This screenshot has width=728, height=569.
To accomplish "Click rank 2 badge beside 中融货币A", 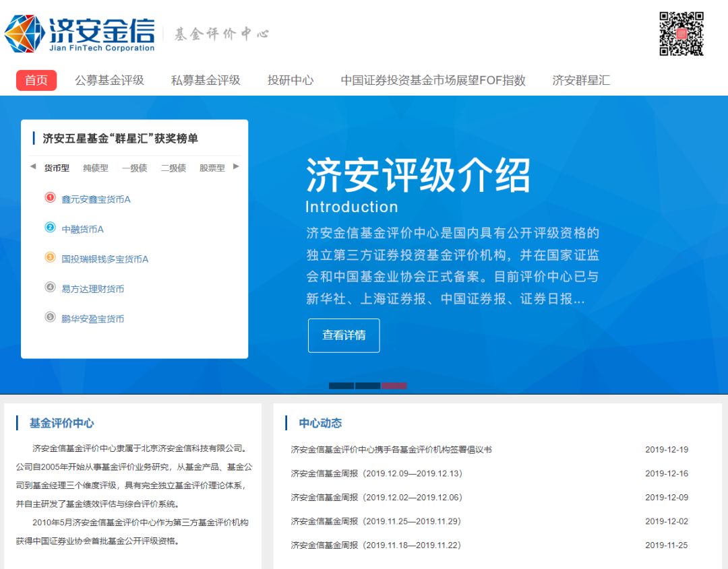I will 50,227.
